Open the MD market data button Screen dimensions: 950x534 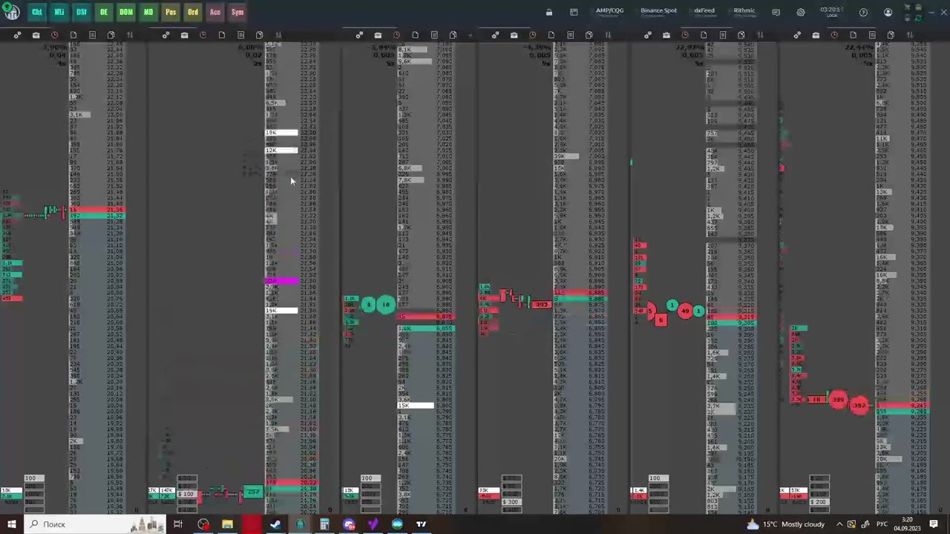pos(148,12)
